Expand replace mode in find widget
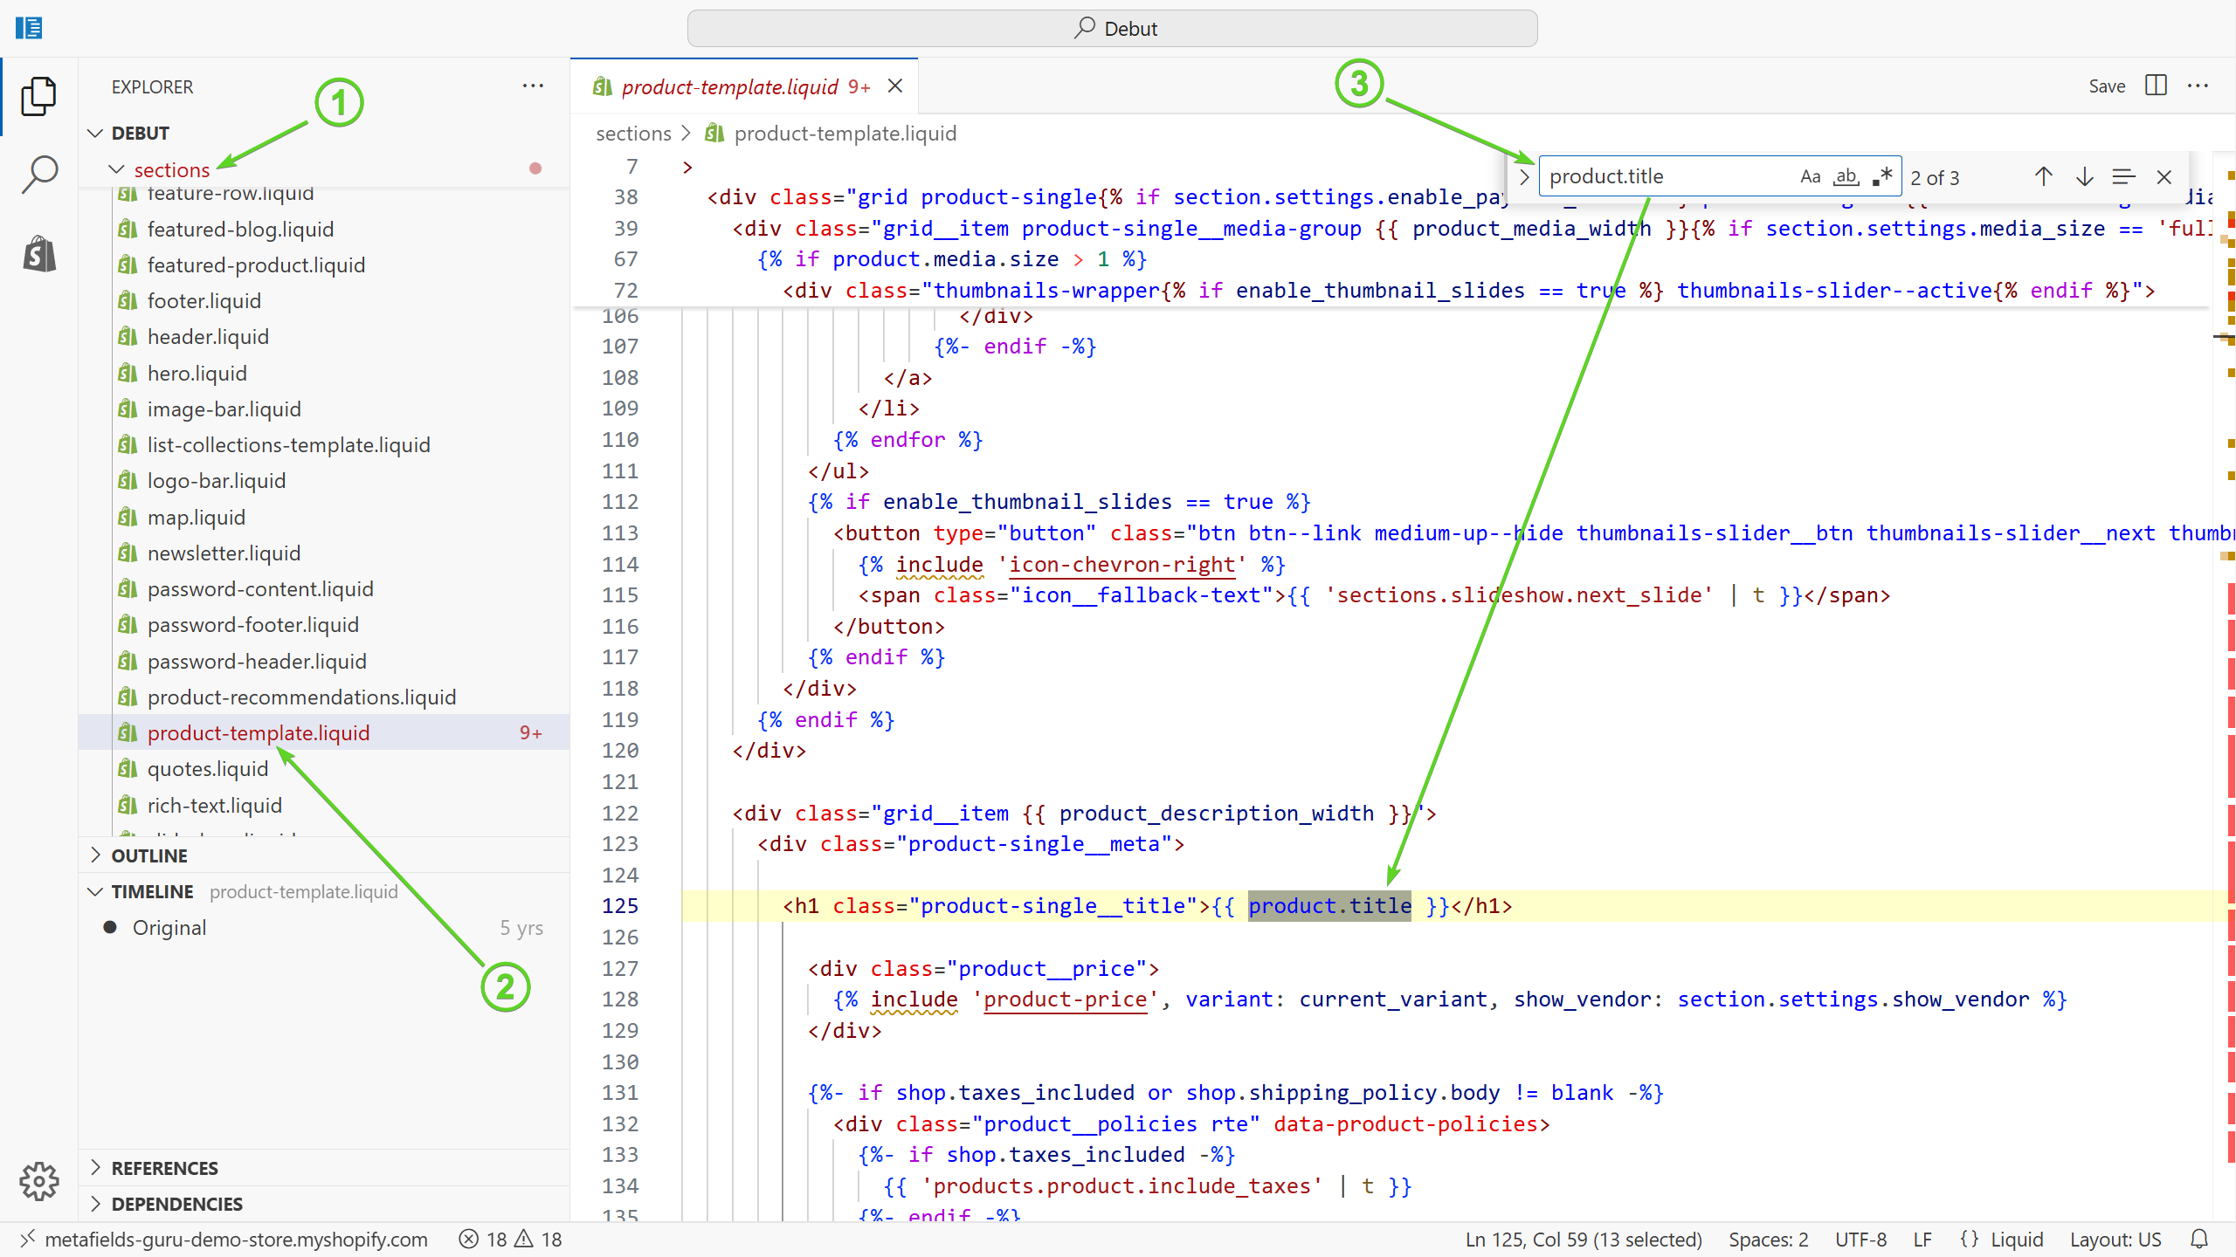The width and height of the screenshot is (2236, 1257). click(1524, 177)
